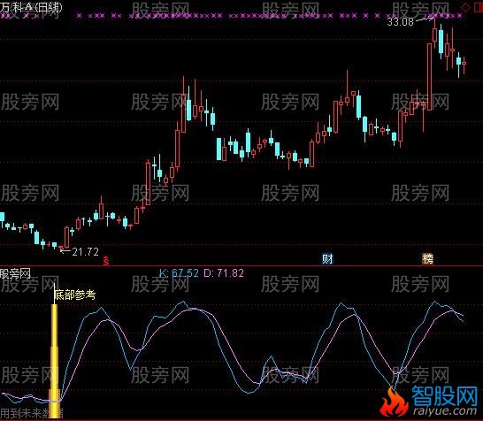Click the 股旁网 indicator panel name
483x421 pixels.
coord(15,273)
